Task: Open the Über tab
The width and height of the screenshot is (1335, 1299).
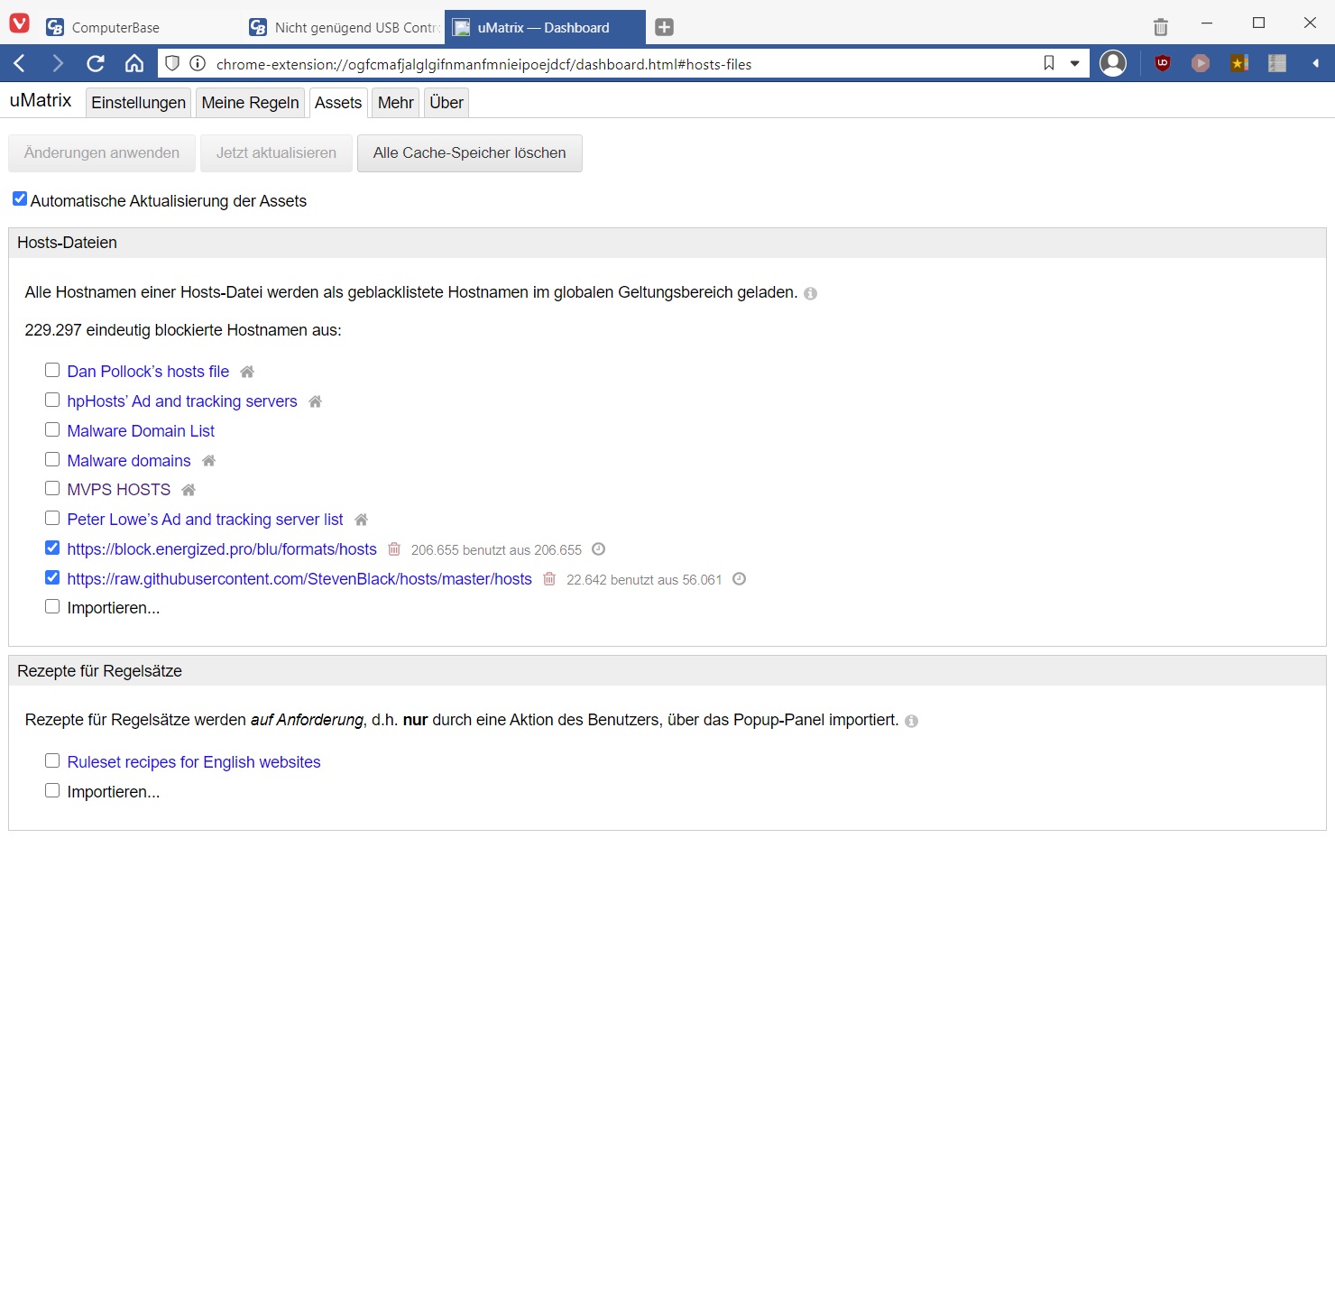Action: coord(447,103)
